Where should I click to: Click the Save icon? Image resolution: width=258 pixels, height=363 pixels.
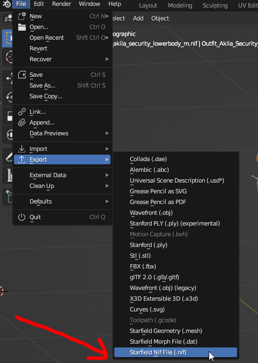(22, 75)
